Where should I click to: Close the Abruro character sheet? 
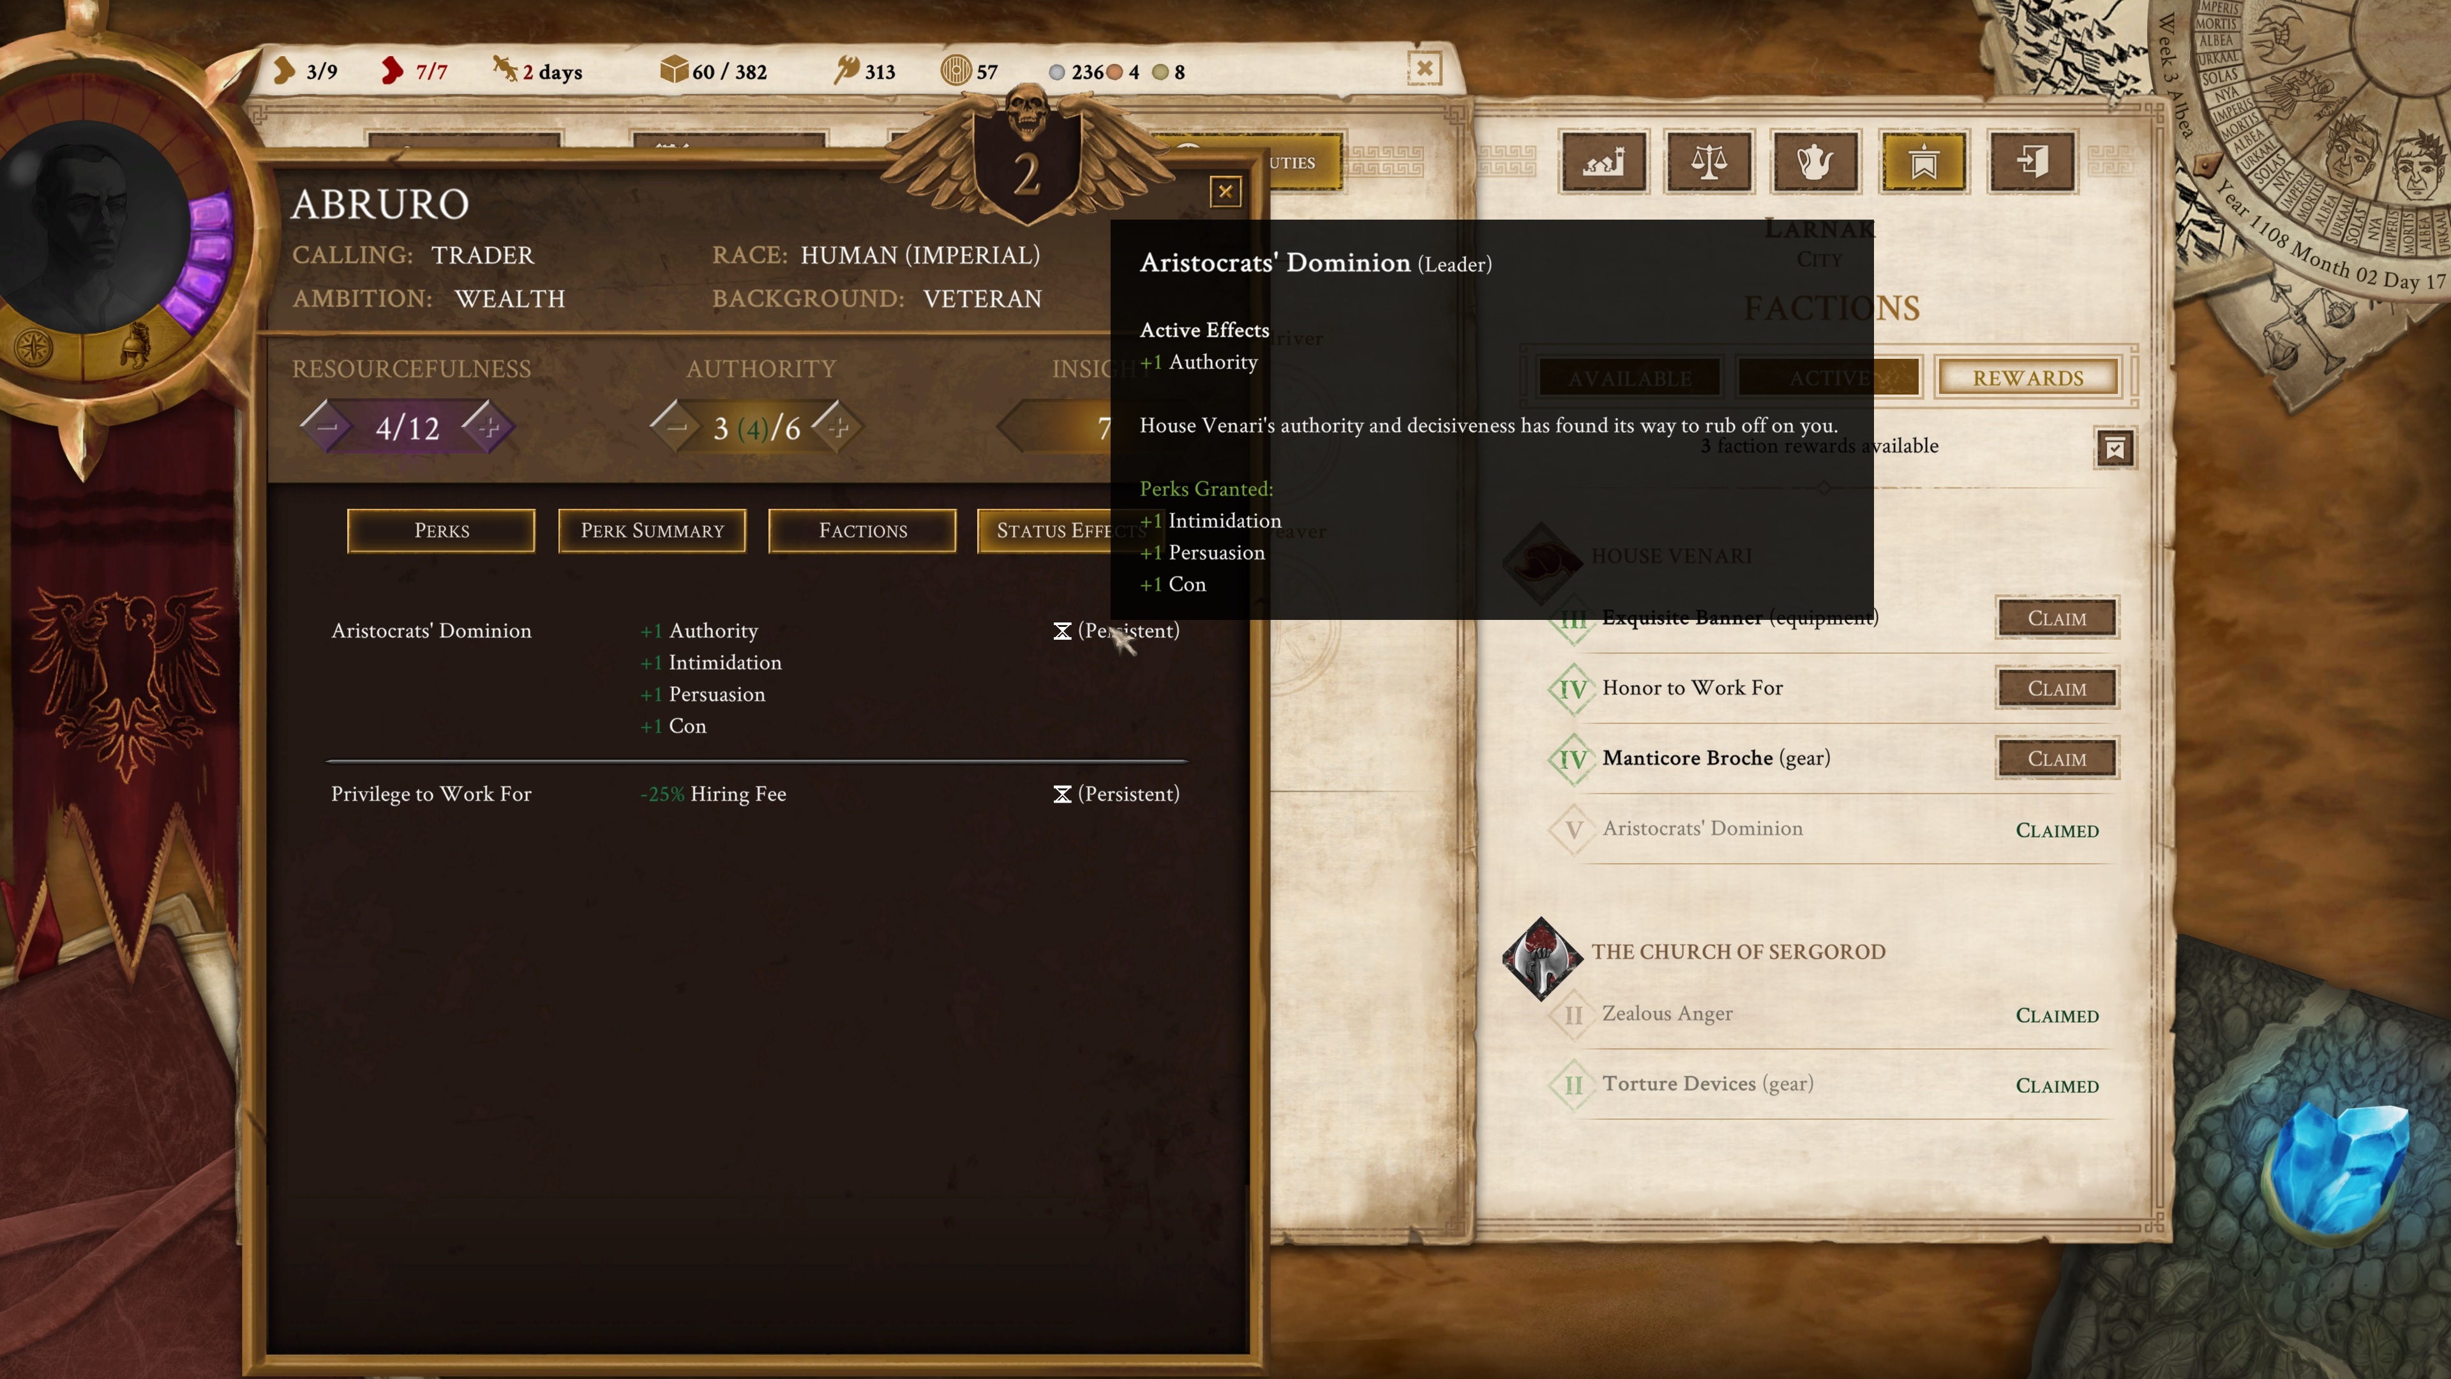pos(1225,192)
